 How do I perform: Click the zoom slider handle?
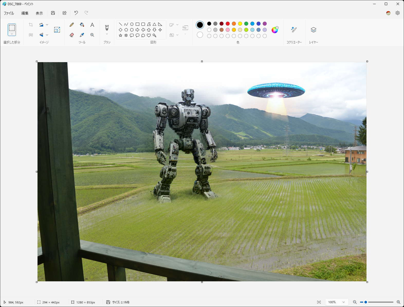(366, 302)
